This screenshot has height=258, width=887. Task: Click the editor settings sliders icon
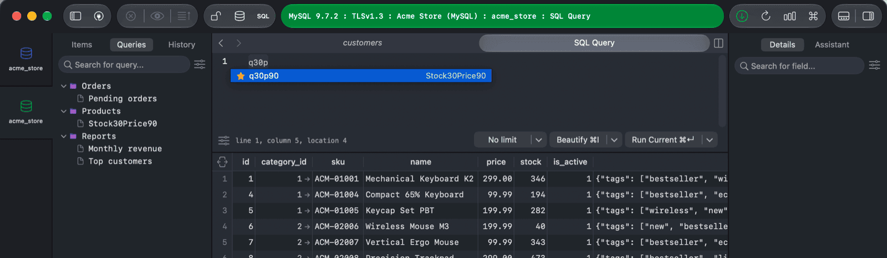(224, 140)
